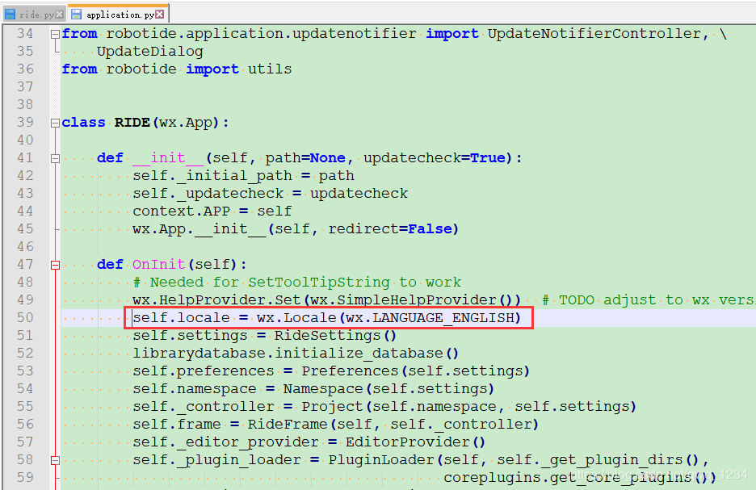Click the __init__ function name on line 41
This screenshot has width=756, height=490.
point(168,158)
